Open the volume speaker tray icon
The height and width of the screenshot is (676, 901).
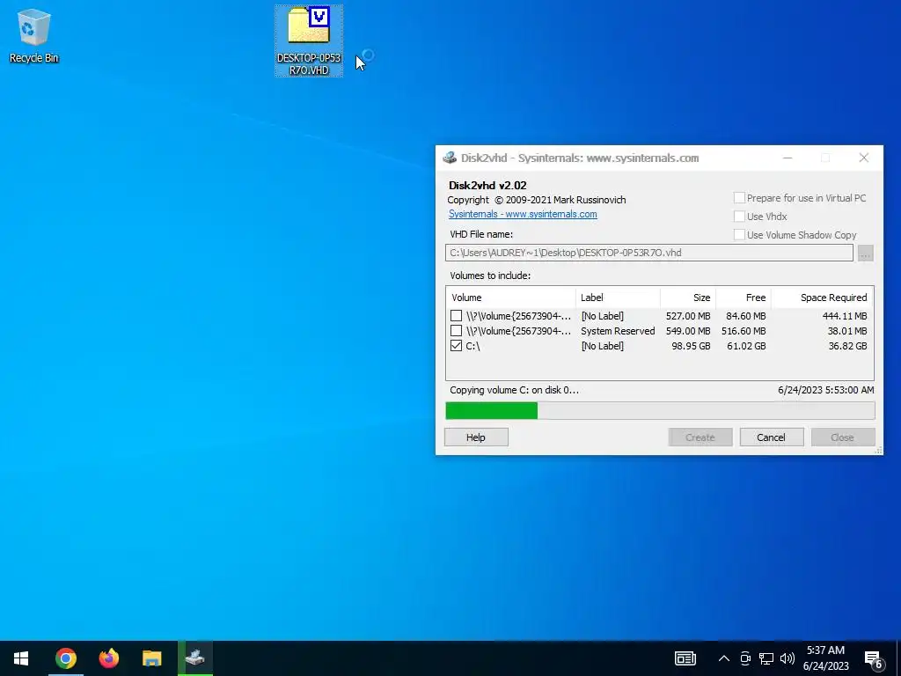(x=787, y=658)
